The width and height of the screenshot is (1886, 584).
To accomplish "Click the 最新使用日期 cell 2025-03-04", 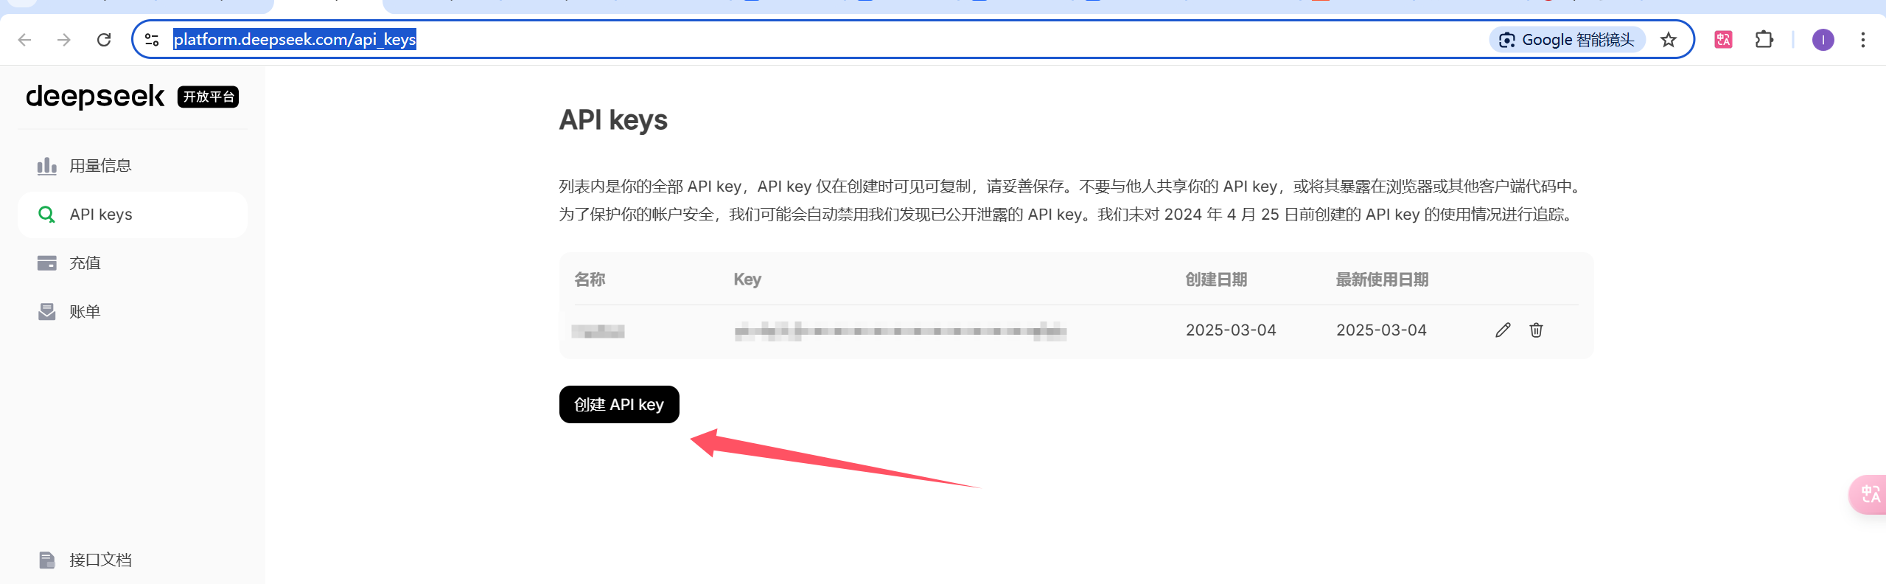I will (x=1382, y=330).
